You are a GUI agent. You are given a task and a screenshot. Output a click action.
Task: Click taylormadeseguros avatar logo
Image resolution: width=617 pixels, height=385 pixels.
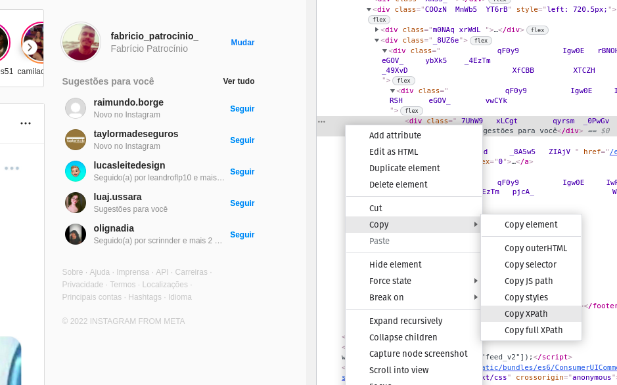(76, 140)
